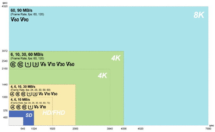The width and height of the screenshot is (215, 132).
Task: Select Class 6 circle icon in 4K section
Action: tap(13, 65)
